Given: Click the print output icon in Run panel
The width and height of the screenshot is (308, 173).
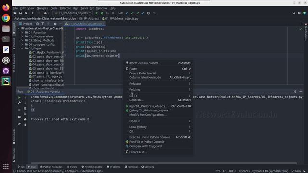Looking at the screenshot, I should coord(25,119).
